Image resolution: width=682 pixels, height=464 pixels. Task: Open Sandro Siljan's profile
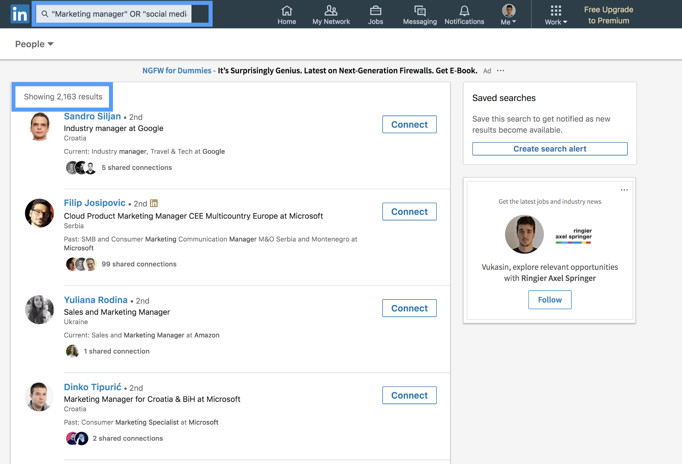92,116
